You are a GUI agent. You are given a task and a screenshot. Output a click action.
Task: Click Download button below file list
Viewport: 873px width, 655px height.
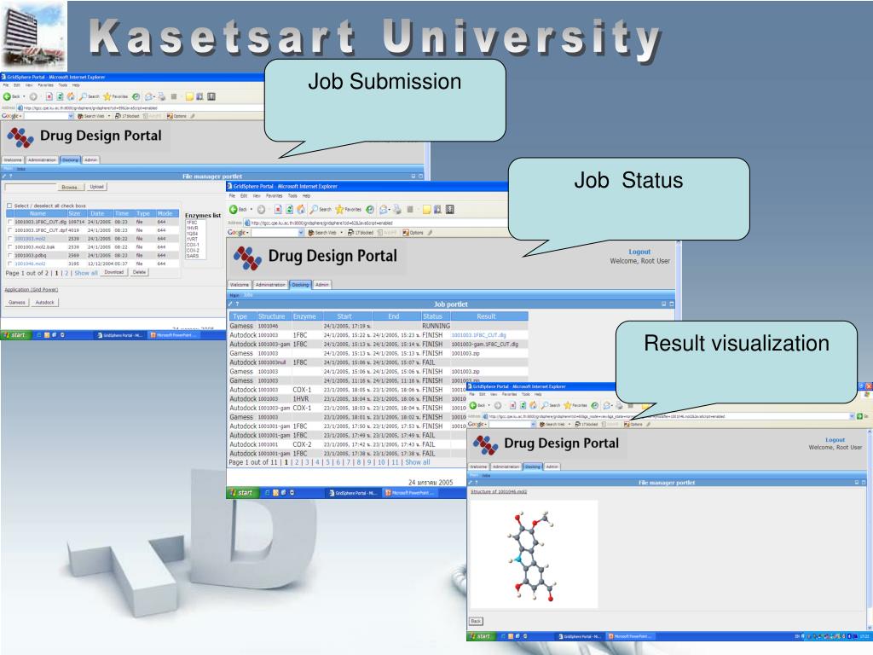pyautogui.click(x=113, y=272)
